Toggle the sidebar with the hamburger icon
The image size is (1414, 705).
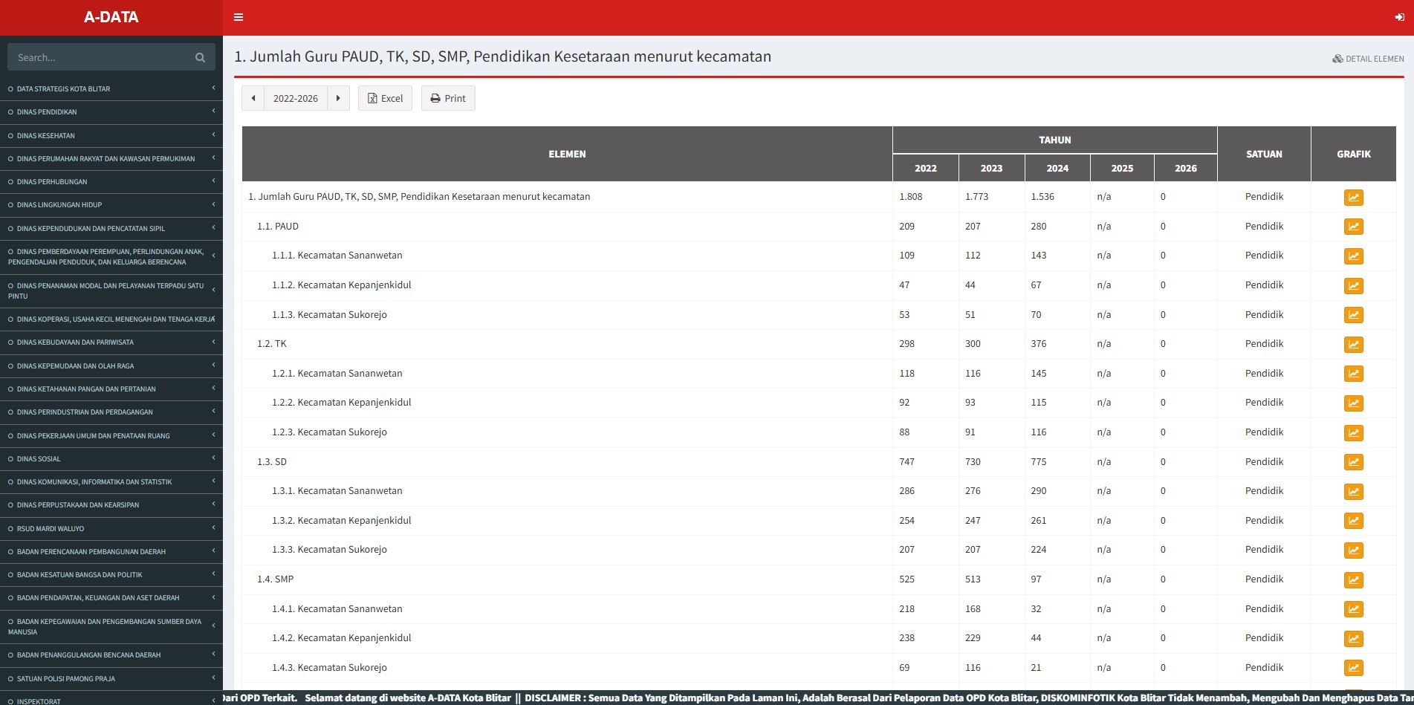[239, 17]
